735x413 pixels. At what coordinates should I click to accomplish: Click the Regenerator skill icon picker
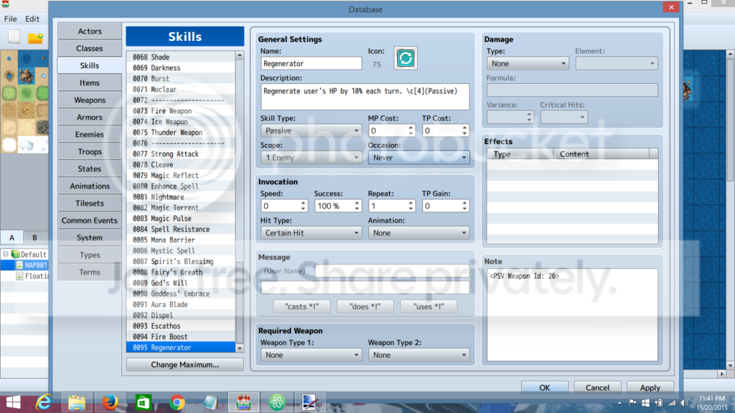pyautogui.click(x=406, y=58)
